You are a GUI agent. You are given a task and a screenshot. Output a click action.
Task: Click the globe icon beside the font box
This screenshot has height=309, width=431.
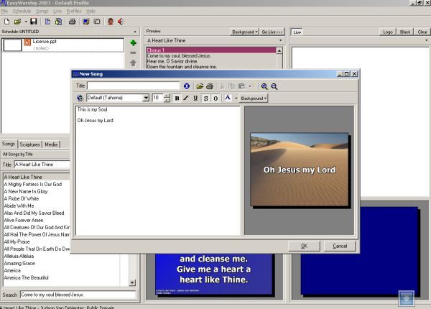click(x=80, y=98)
